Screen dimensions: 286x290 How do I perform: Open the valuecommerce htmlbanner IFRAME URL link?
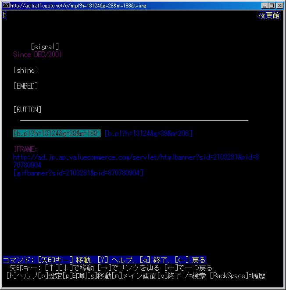[136, 161]
